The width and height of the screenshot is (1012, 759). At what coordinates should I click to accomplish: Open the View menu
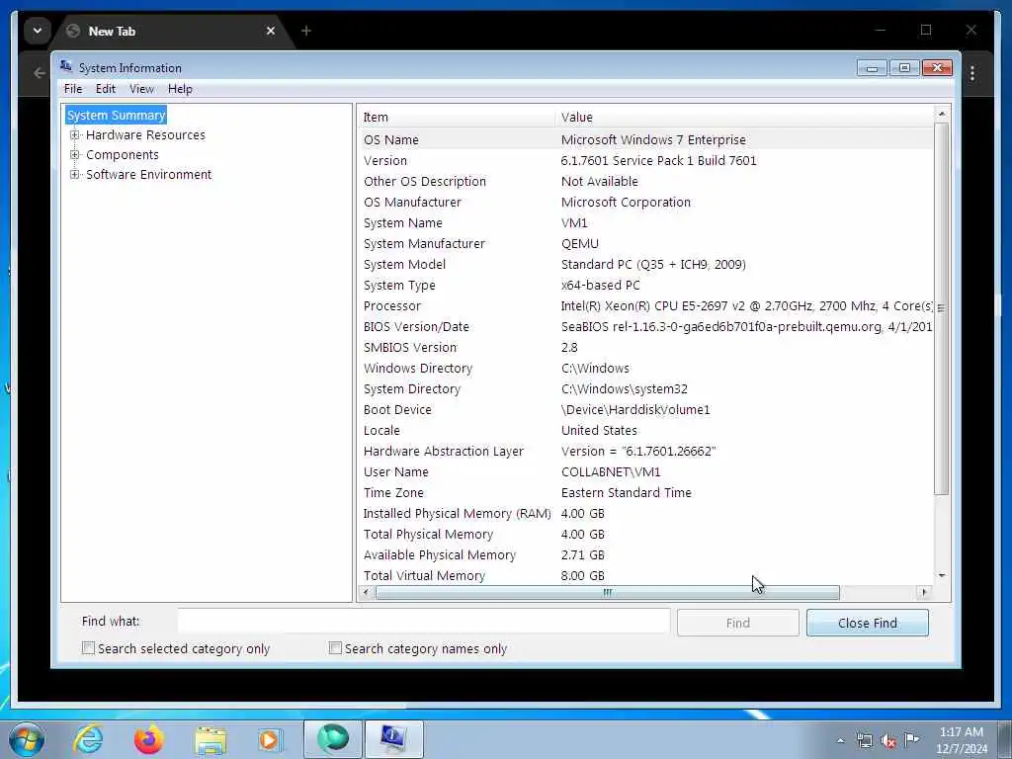click(141, 89)
